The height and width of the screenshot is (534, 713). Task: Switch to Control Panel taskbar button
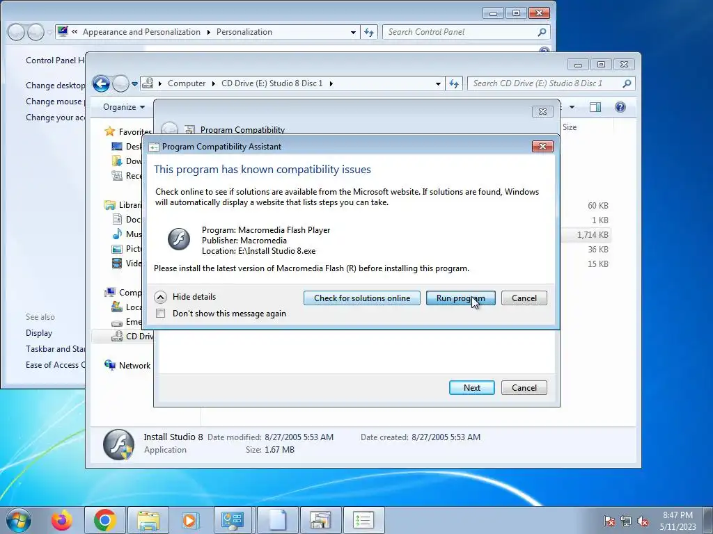233,520
